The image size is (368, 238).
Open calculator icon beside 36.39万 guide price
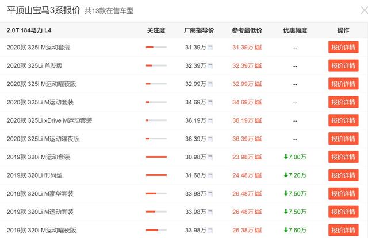[210, 139]
